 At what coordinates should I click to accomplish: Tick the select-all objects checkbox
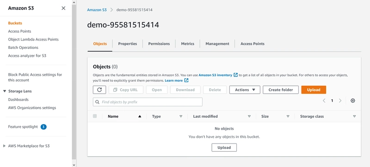coord(95,116)
